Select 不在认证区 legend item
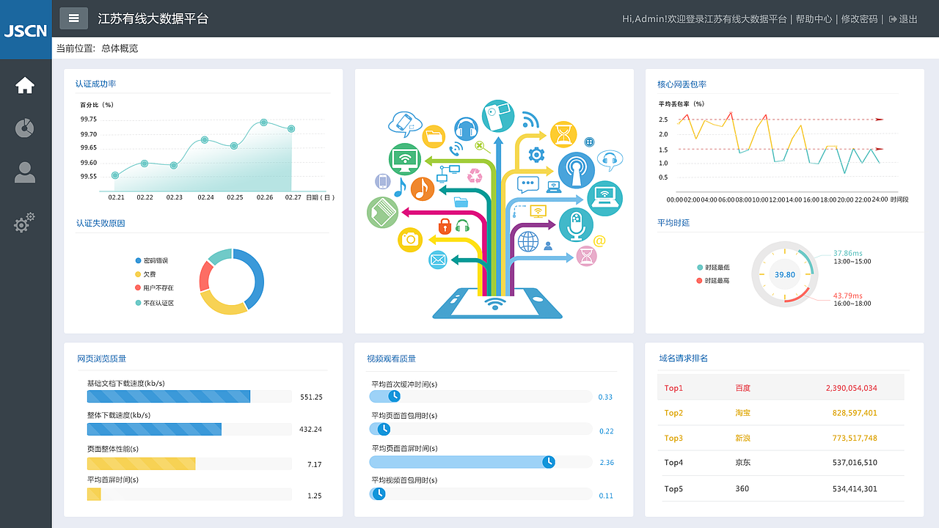The width and height of the screenshot is (939, 528). [x=154, y=302]
